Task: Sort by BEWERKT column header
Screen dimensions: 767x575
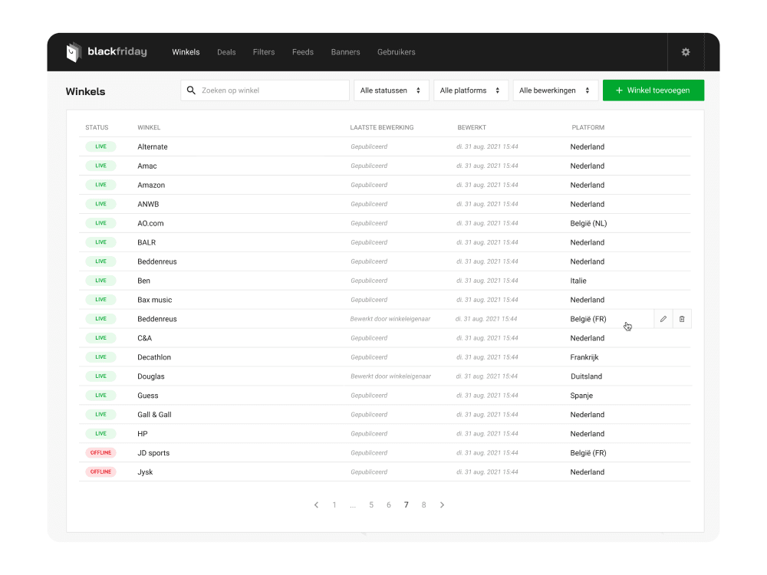Action: point(472,127)
